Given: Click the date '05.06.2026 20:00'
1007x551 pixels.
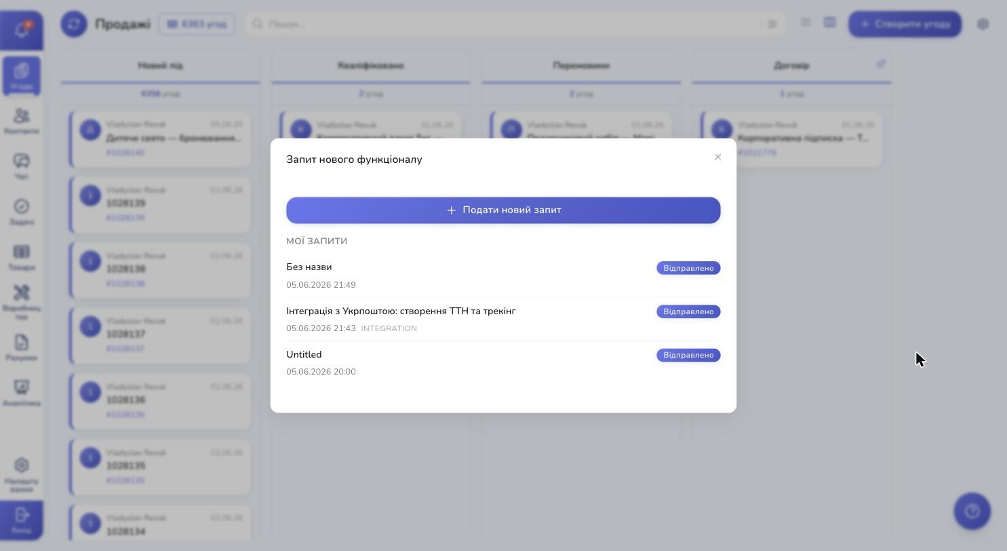Looking at the screenshot, I should pos(321,372).
